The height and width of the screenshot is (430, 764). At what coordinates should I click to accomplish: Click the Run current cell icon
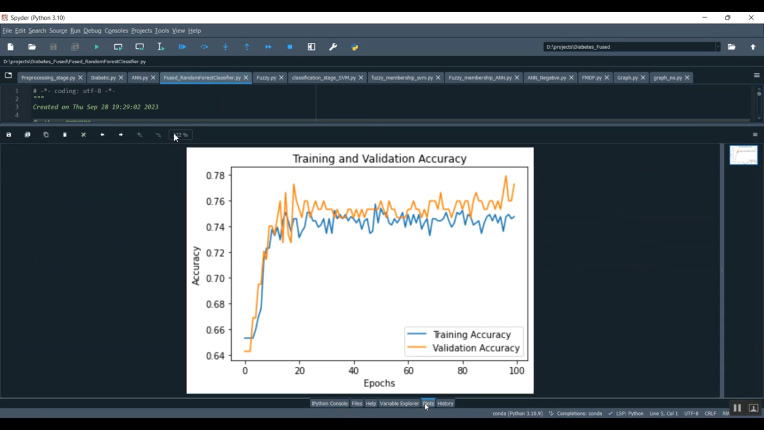pos(118,47)
